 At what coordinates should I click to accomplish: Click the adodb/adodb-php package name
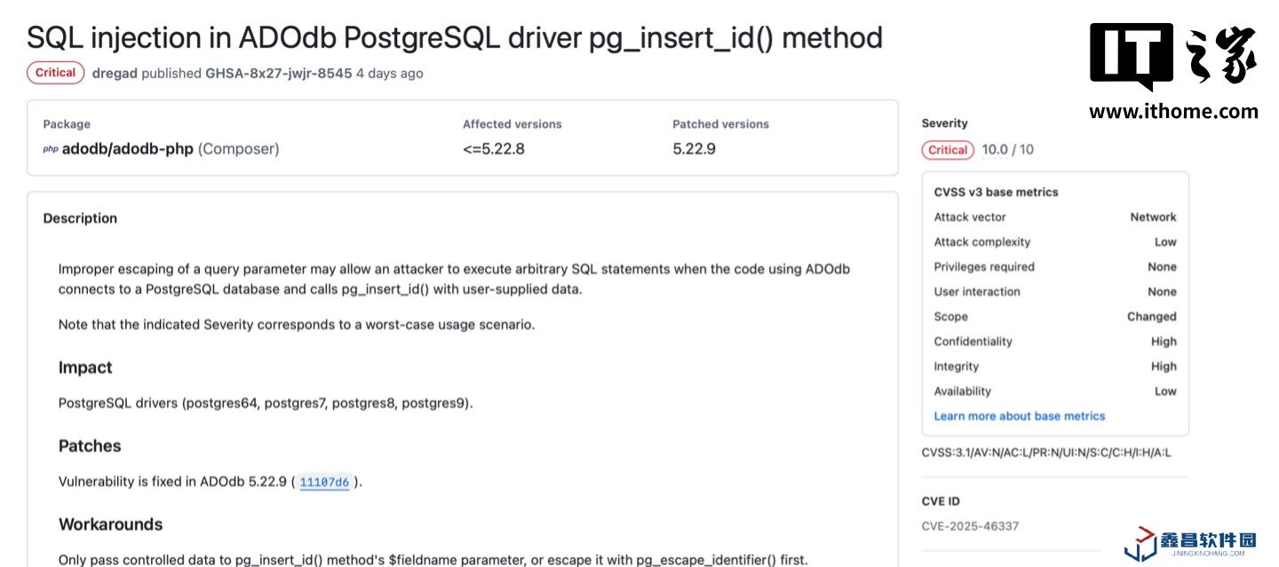coord(127,149)
